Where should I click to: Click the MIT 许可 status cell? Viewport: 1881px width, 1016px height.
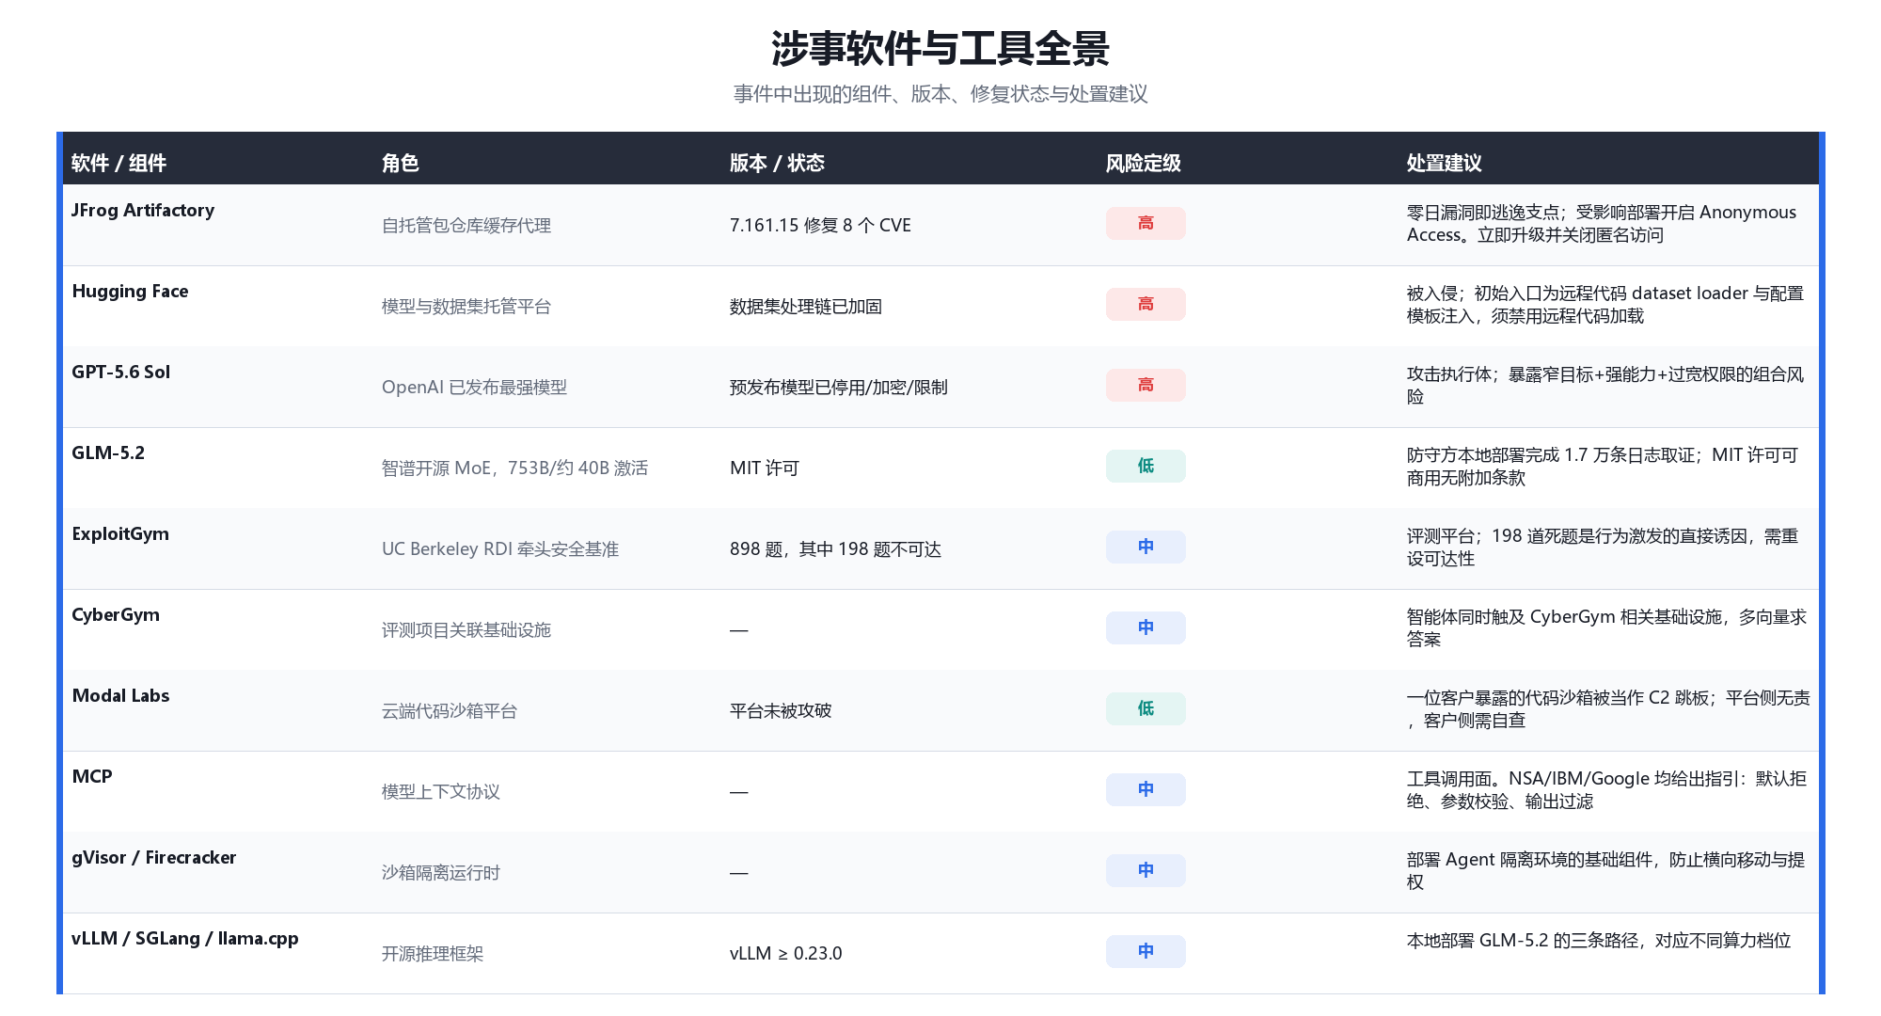pos(765,468)
